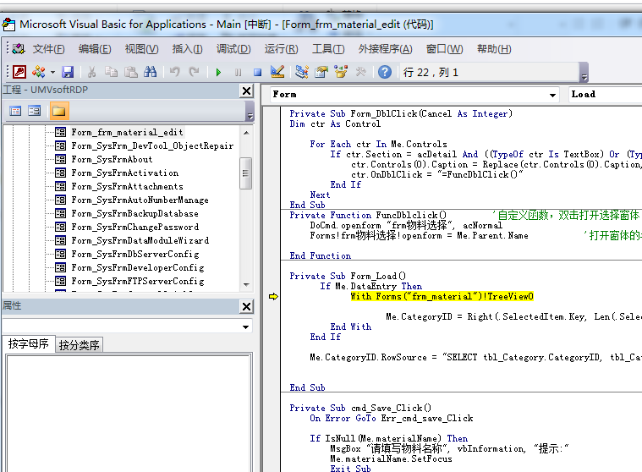642x472 pixels.
Task: Open the 窗口(W) menu
Action: [x=444, y=49]
